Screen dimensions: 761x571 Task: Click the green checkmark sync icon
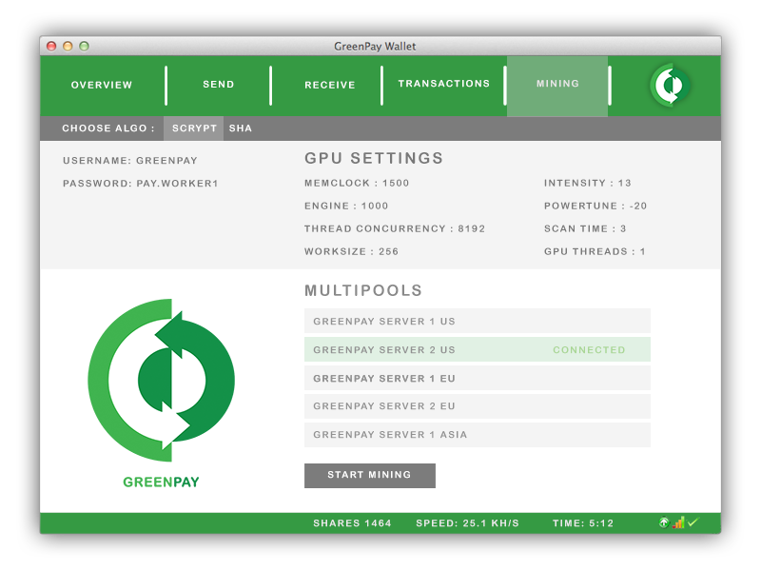coord(693,522)
